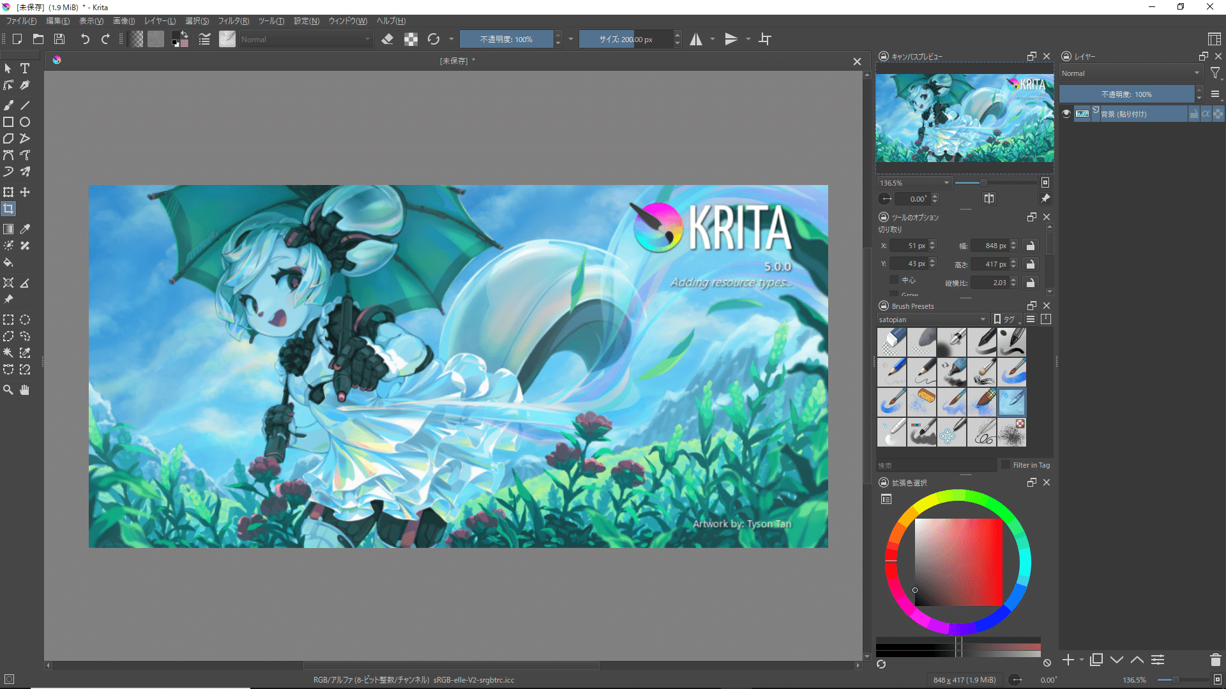Select the Zoom tool

(8, 390)
